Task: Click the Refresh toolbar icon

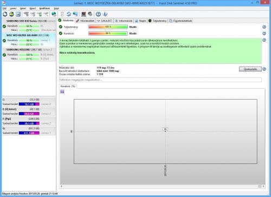Action: (x=5, y=14)
